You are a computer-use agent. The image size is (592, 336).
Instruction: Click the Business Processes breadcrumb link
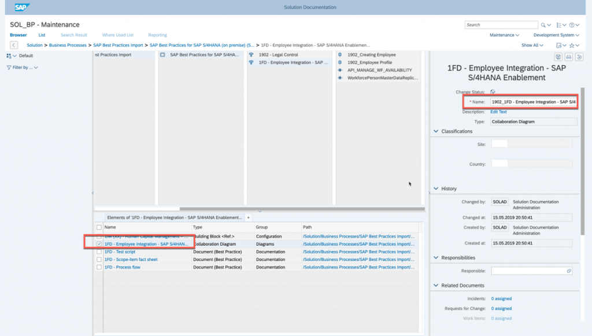tap(68, 45)
